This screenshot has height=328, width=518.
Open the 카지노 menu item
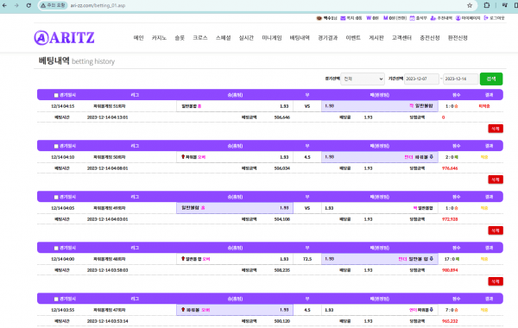tap(159, 38)
